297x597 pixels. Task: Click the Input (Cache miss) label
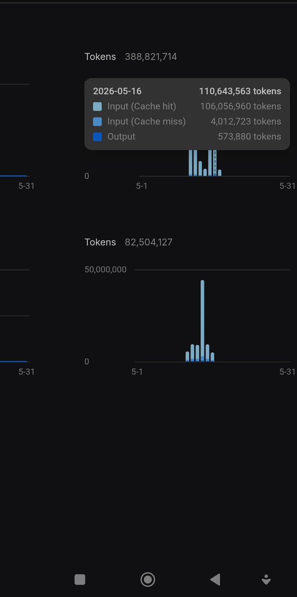[146, 121]
